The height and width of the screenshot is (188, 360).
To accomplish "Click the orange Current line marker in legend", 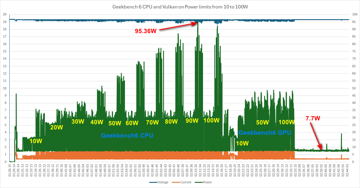I will coord(177,182).
